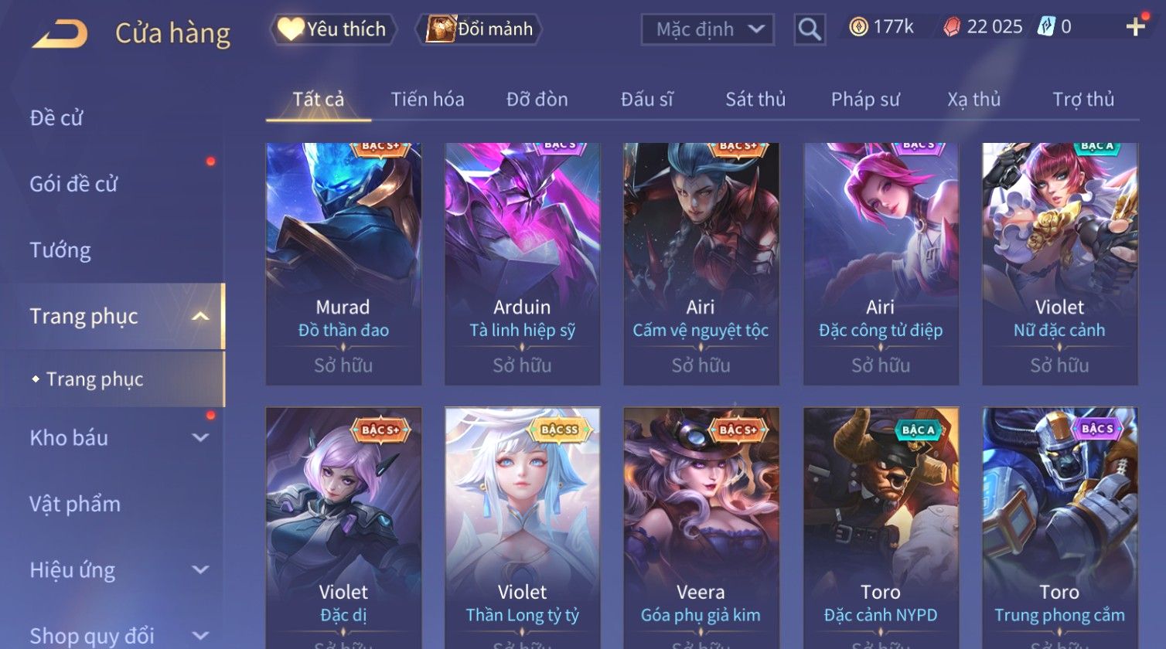Screen dimensions: 1166x649
Task: Tap the plus icon to add currency
Action: pyautogui.click(x=1135, y=27)
